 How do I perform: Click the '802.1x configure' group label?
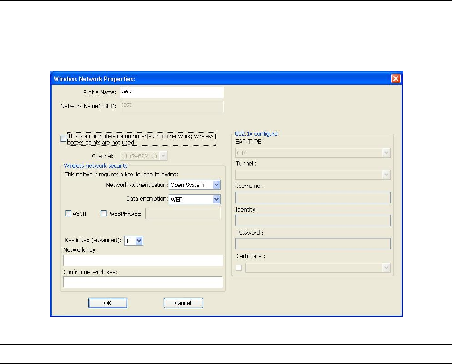click(x=256, y=134)
